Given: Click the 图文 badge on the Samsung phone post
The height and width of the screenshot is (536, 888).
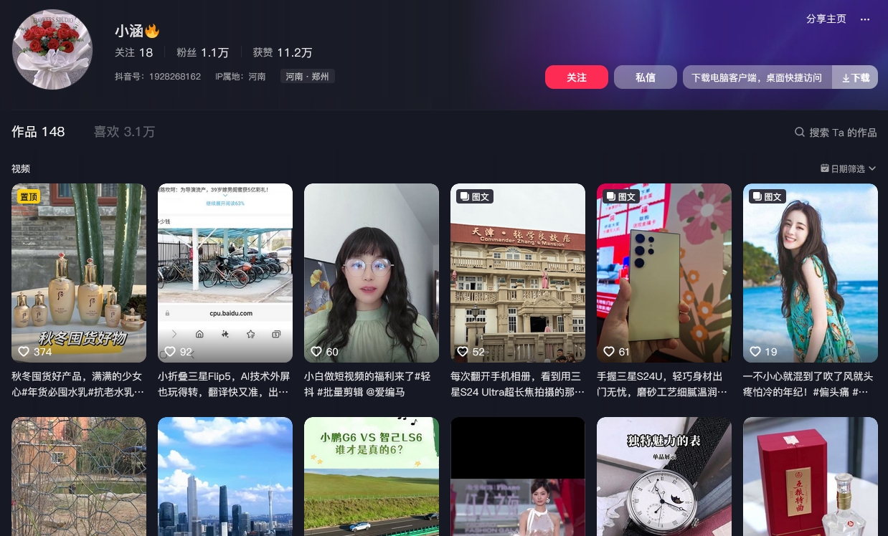Looking at the screenshot, I should coord(621,196).
